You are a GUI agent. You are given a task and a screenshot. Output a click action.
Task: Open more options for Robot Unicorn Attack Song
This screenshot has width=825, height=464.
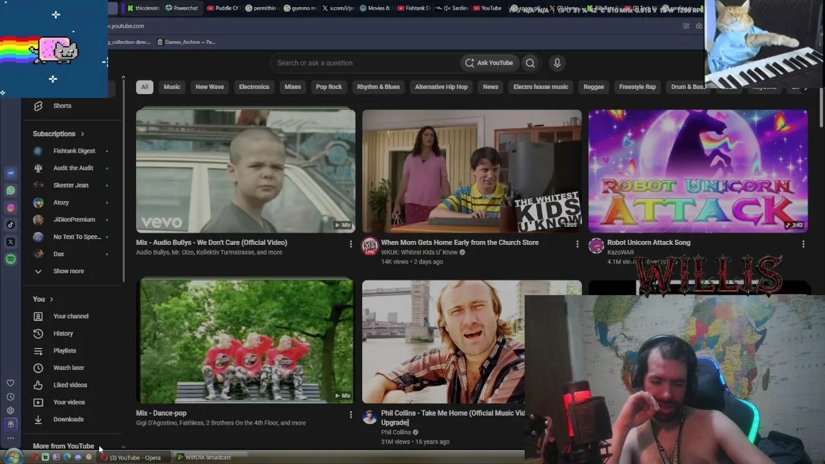pos(803,244)
